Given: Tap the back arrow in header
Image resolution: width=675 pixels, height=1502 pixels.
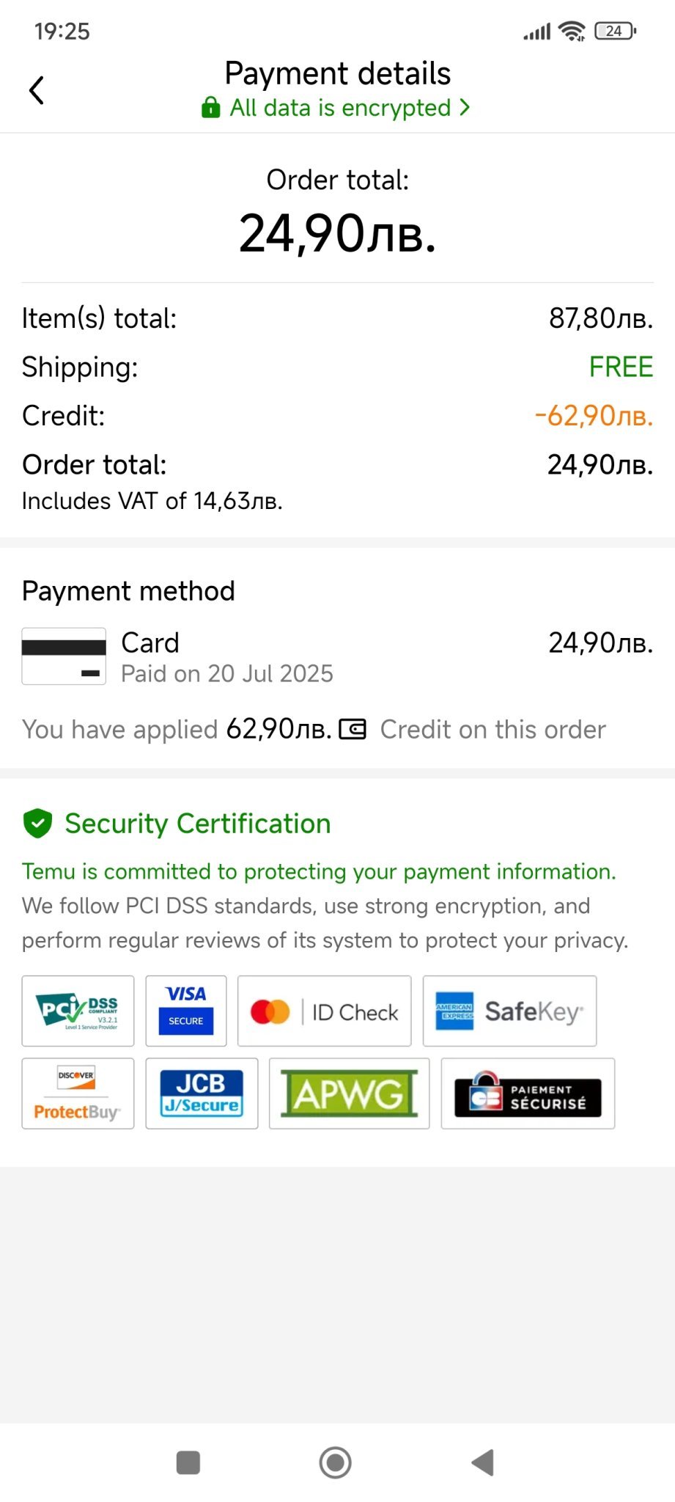Looking at the screenshot, I should 37,90.
